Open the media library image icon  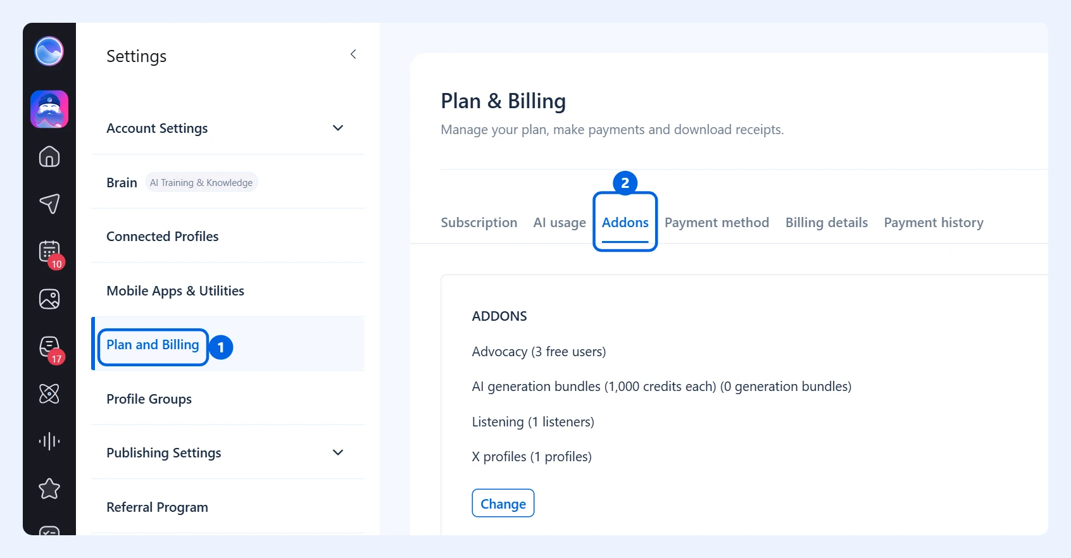49,299
